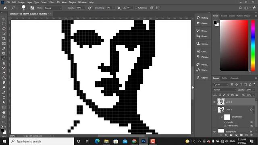Viewport: 258px width, 145px height.
Task: Open smoothing options gear
Action: tap(119, 8)
